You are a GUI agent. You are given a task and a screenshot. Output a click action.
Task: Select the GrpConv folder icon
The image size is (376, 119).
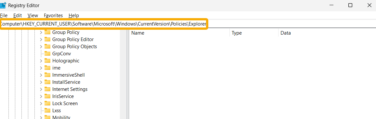[x=47, y=54]
